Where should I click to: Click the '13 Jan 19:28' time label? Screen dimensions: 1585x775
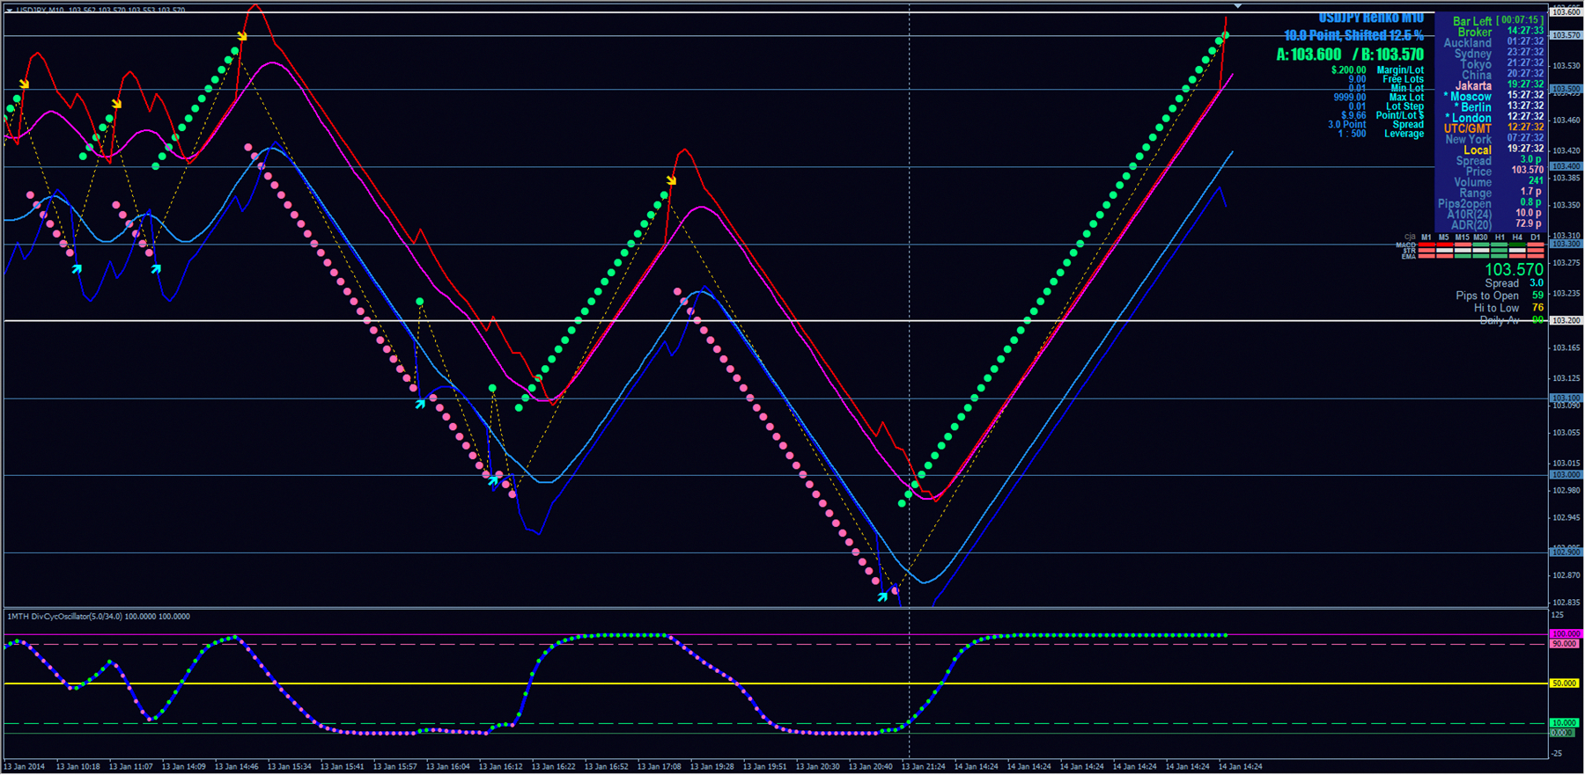coord(712,766)
